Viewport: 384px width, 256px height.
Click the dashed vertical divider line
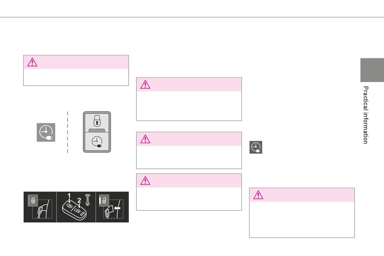(x=67, y=132)
